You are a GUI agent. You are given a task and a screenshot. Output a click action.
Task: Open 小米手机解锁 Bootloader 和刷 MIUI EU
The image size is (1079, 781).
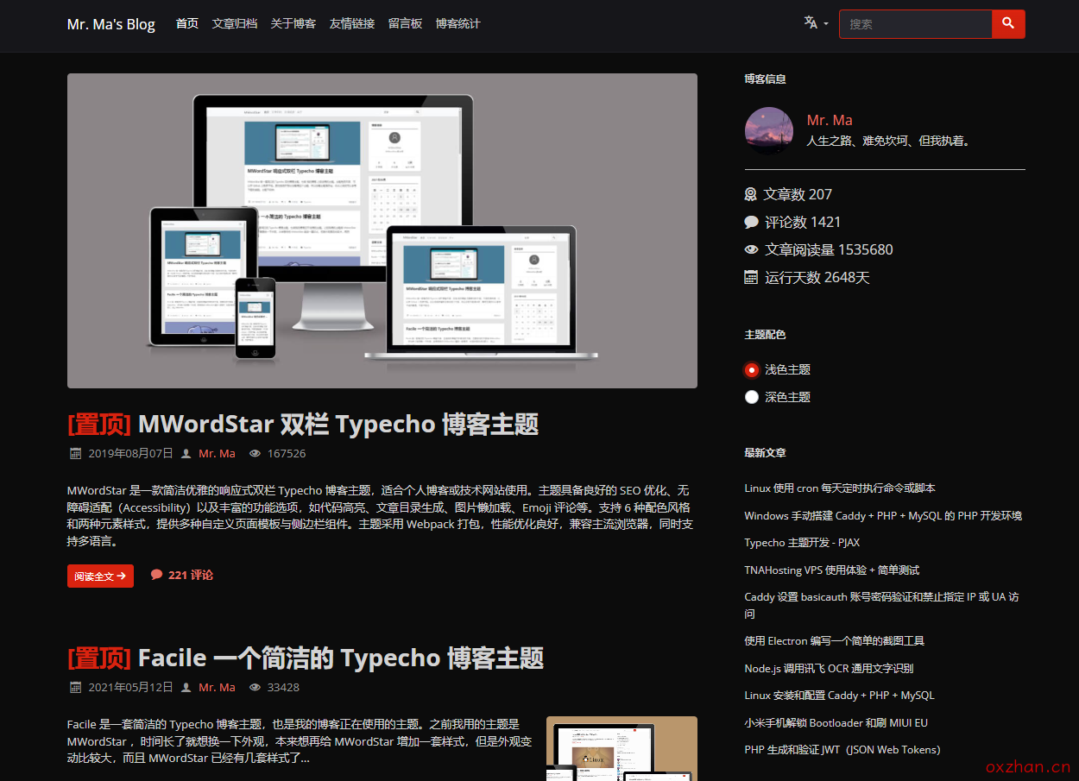(836, 722)
